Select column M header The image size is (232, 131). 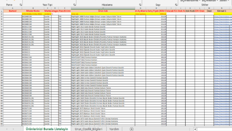[x=209, y=8]
